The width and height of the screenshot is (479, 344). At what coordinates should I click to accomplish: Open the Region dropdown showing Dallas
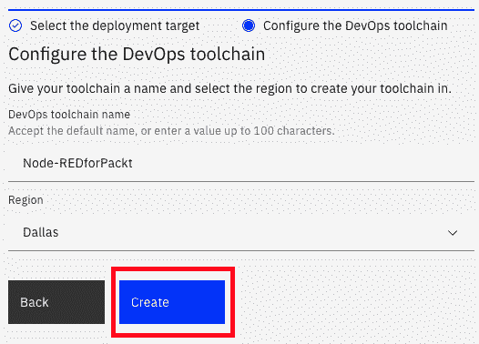[241, 233]
